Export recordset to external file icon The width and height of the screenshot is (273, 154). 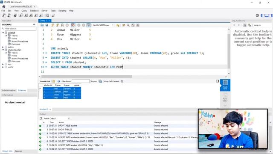tap(100, 81)
